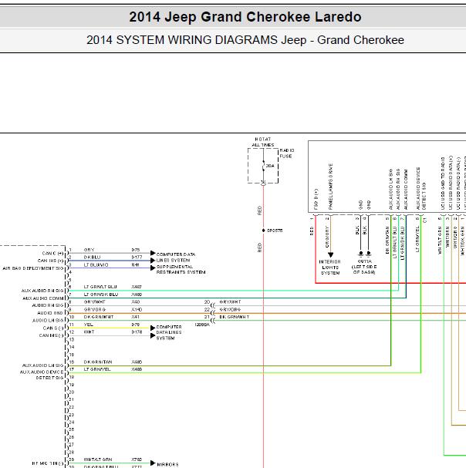Click the 'D75' circuit code
The image size is (466, 468).
pos(136,250)
